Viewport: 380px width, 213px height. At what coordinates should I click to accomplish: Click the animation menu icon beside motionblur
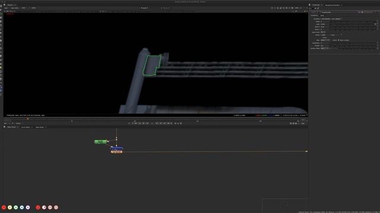(x=378, y=43)
